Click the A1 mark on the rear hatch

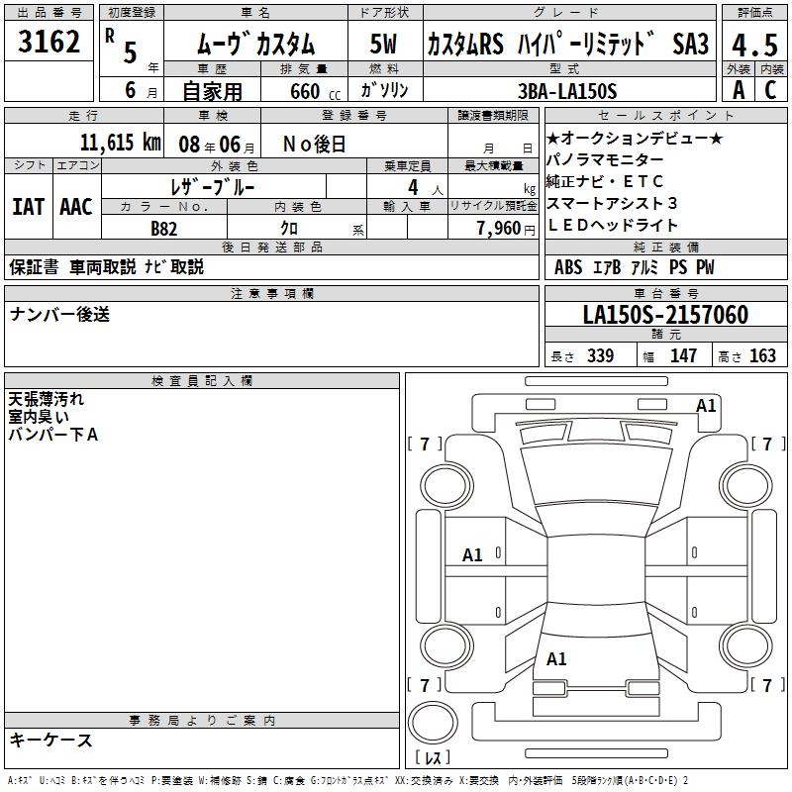(556, 658)
